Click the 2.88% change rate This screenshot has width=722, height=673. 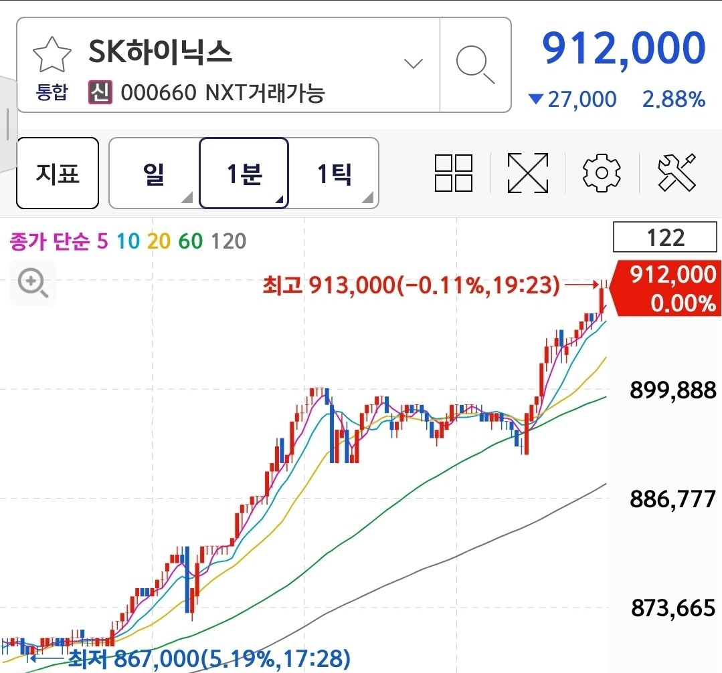pos(674,99)
